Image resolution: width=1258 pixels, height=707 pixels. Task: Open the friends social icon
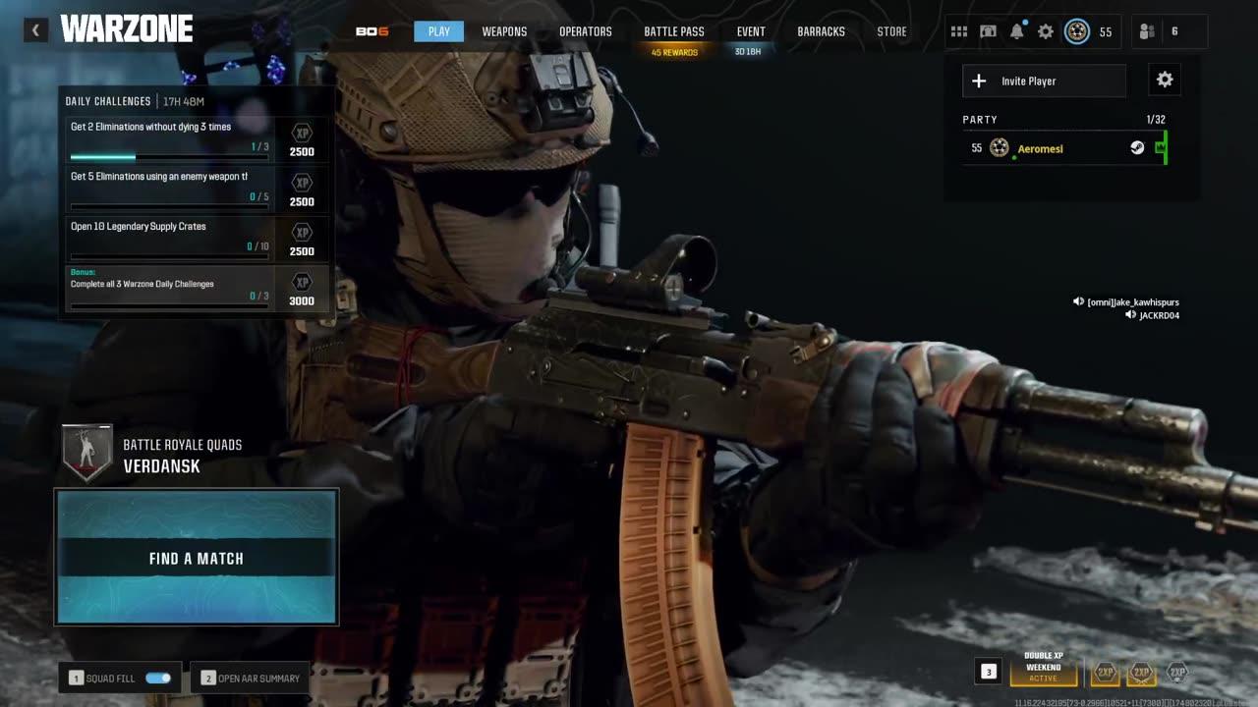(1146, 31)
